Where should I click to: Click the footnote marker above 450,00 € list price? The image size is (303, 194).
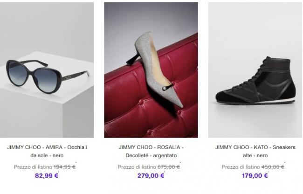pos(285,162)
